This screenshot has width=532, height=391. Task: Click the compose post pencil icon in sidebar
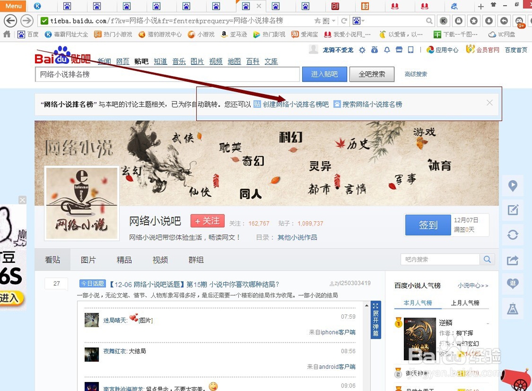click(512, 210)
